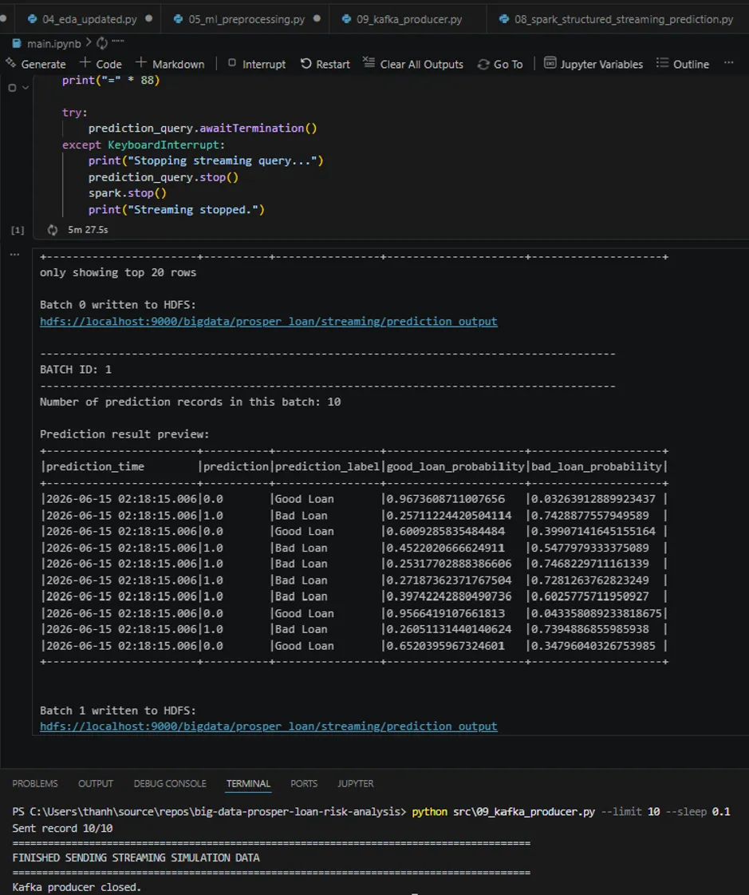Click prediction_label column header
Image resolution: width=749 pixels, height=895 pixels.
pyautogui.click(x=327, y=466)
